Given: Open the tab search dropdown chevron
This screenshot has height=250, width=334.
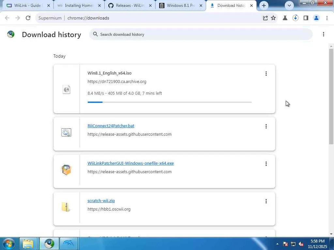Looking at the screenshot, I should [x=289, y=6].
